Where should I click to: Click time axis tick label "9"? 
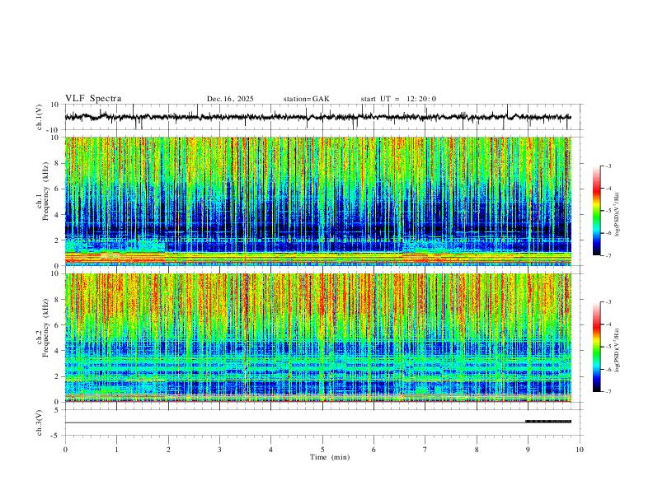click(x=528, y=450)
